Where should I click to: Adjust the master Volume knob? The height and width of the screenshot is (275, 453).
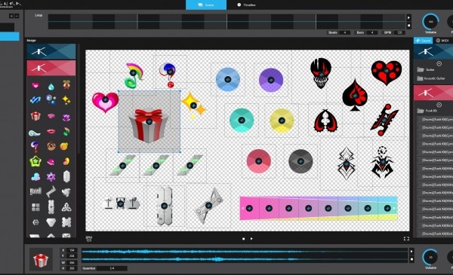430,22
